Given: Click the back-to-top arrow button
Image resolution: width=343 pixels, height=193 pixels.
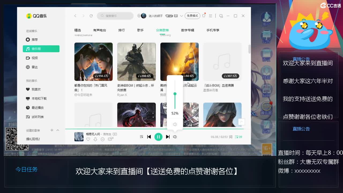Looking at the screenshot, I should pos(241,122).
